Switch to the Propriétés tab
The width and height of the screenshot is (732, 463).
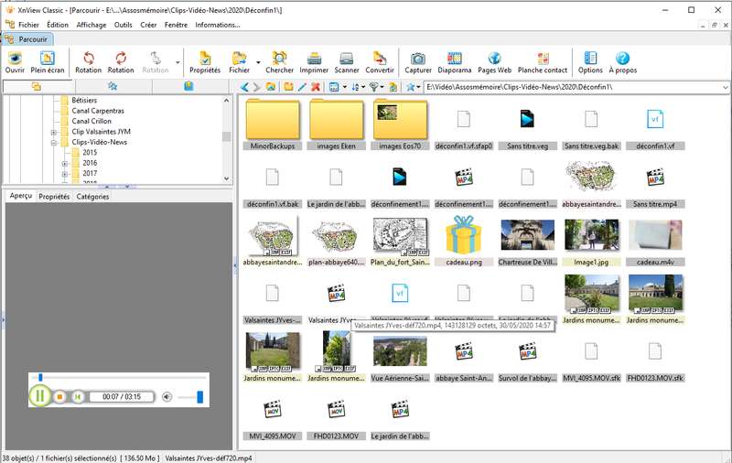click(x=54, y=197)
